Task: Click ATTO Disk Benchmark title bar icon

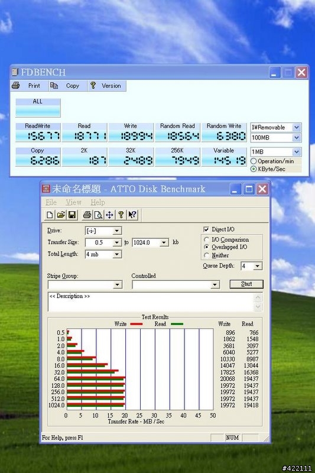Action: pyautogui.click(x=46, y=189)
